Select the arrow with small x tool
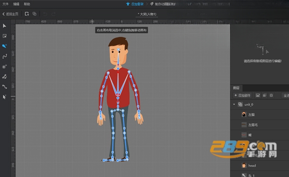 4,97
